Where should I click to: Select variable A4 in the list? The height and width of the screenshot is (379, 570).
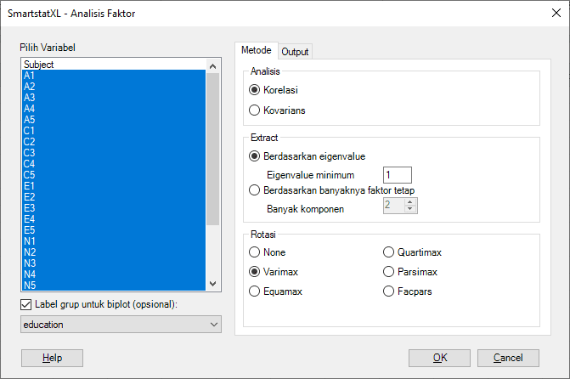click(x=114, y=109)
